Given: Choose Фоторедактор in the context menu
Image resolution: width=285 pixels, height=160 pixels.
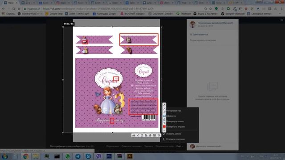Looking at the screenshot, I should click(174, 111).
